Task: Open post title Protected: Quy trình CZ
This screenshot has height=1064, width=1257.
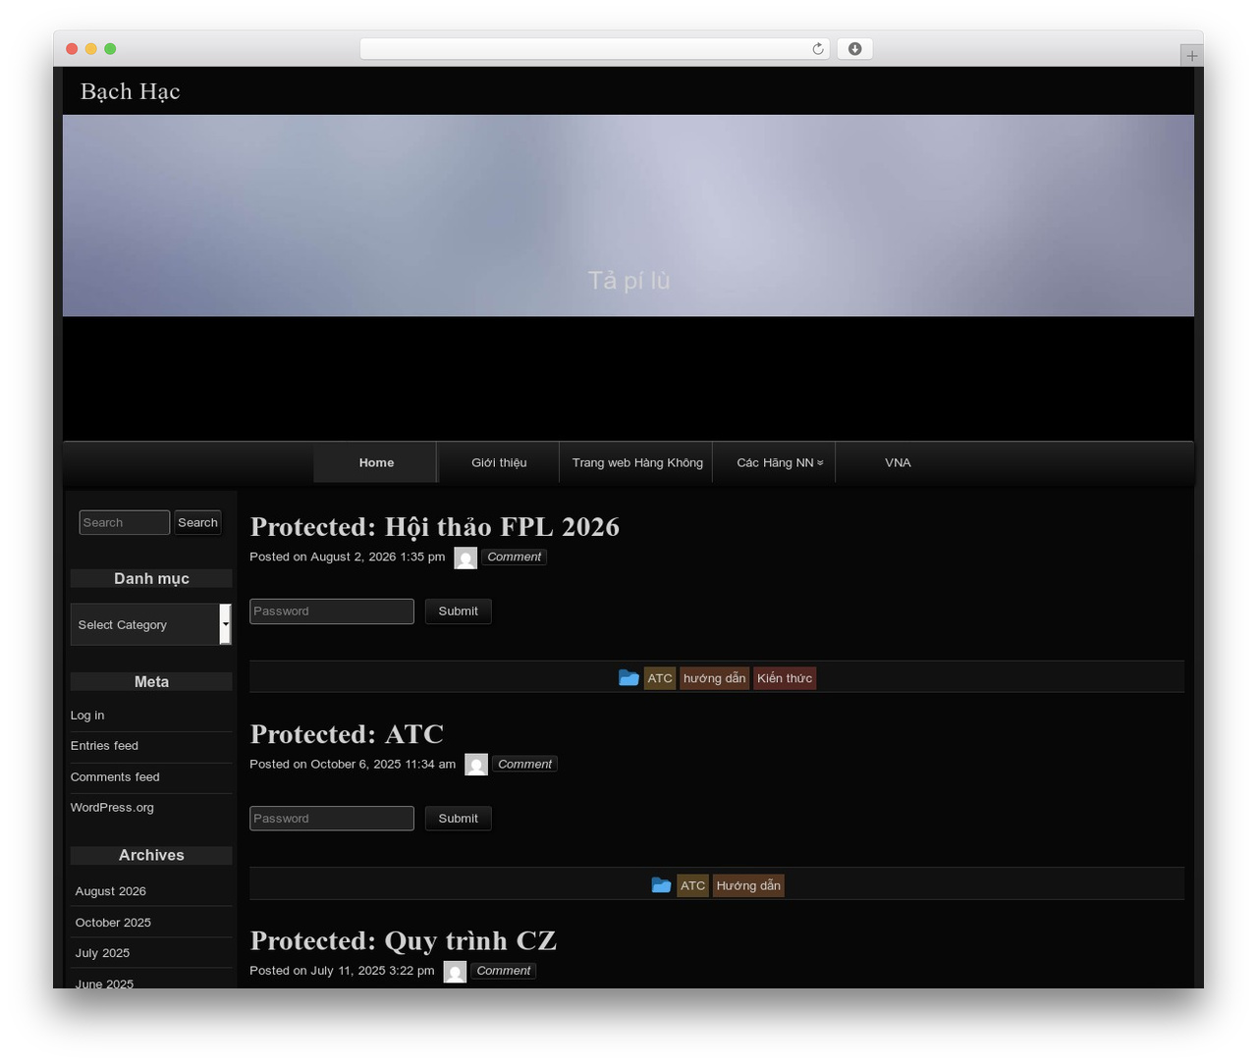Action: coord(404,941)
